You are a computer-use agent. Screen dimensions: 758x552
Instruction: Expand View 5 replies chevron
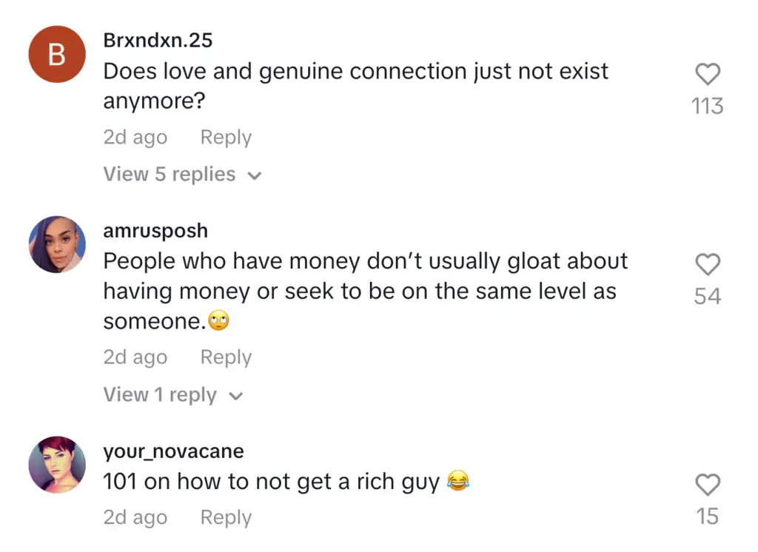click(255, 176)
